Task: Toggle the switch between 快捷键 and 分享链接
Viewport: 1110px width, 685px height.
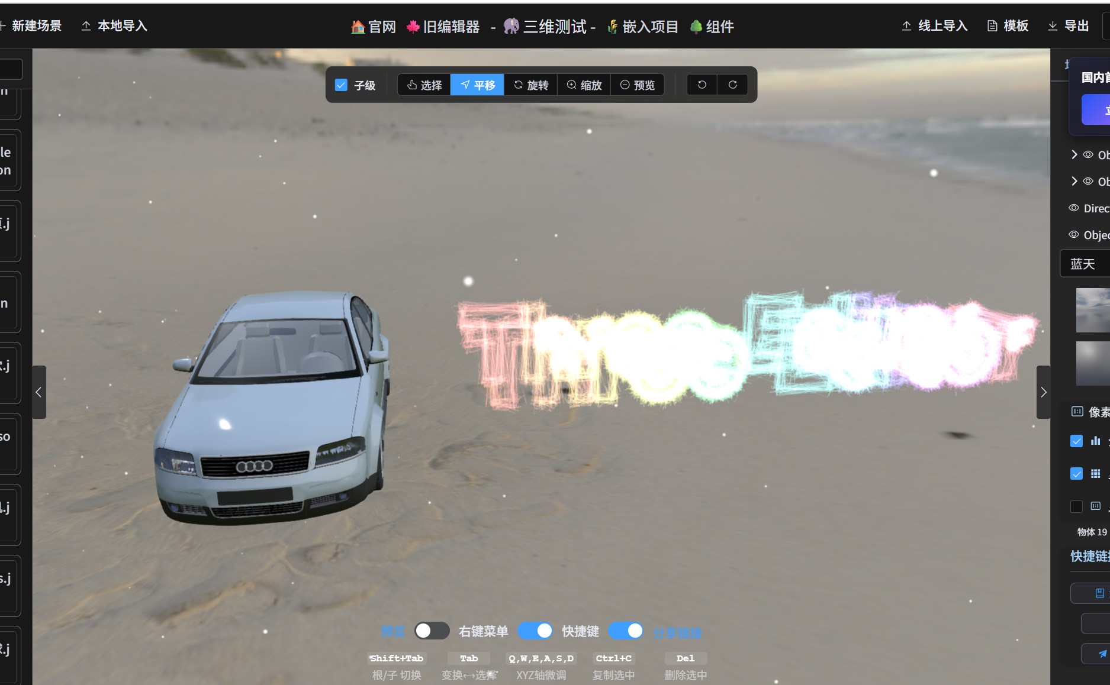Action: [x=626, y=631]
